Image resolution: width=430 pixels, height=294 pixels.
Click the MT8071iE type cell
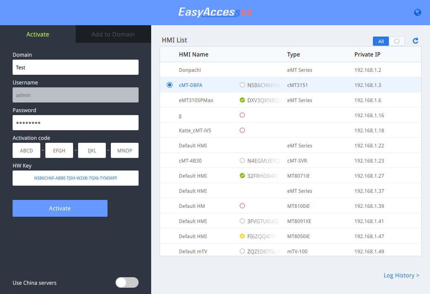299,176
